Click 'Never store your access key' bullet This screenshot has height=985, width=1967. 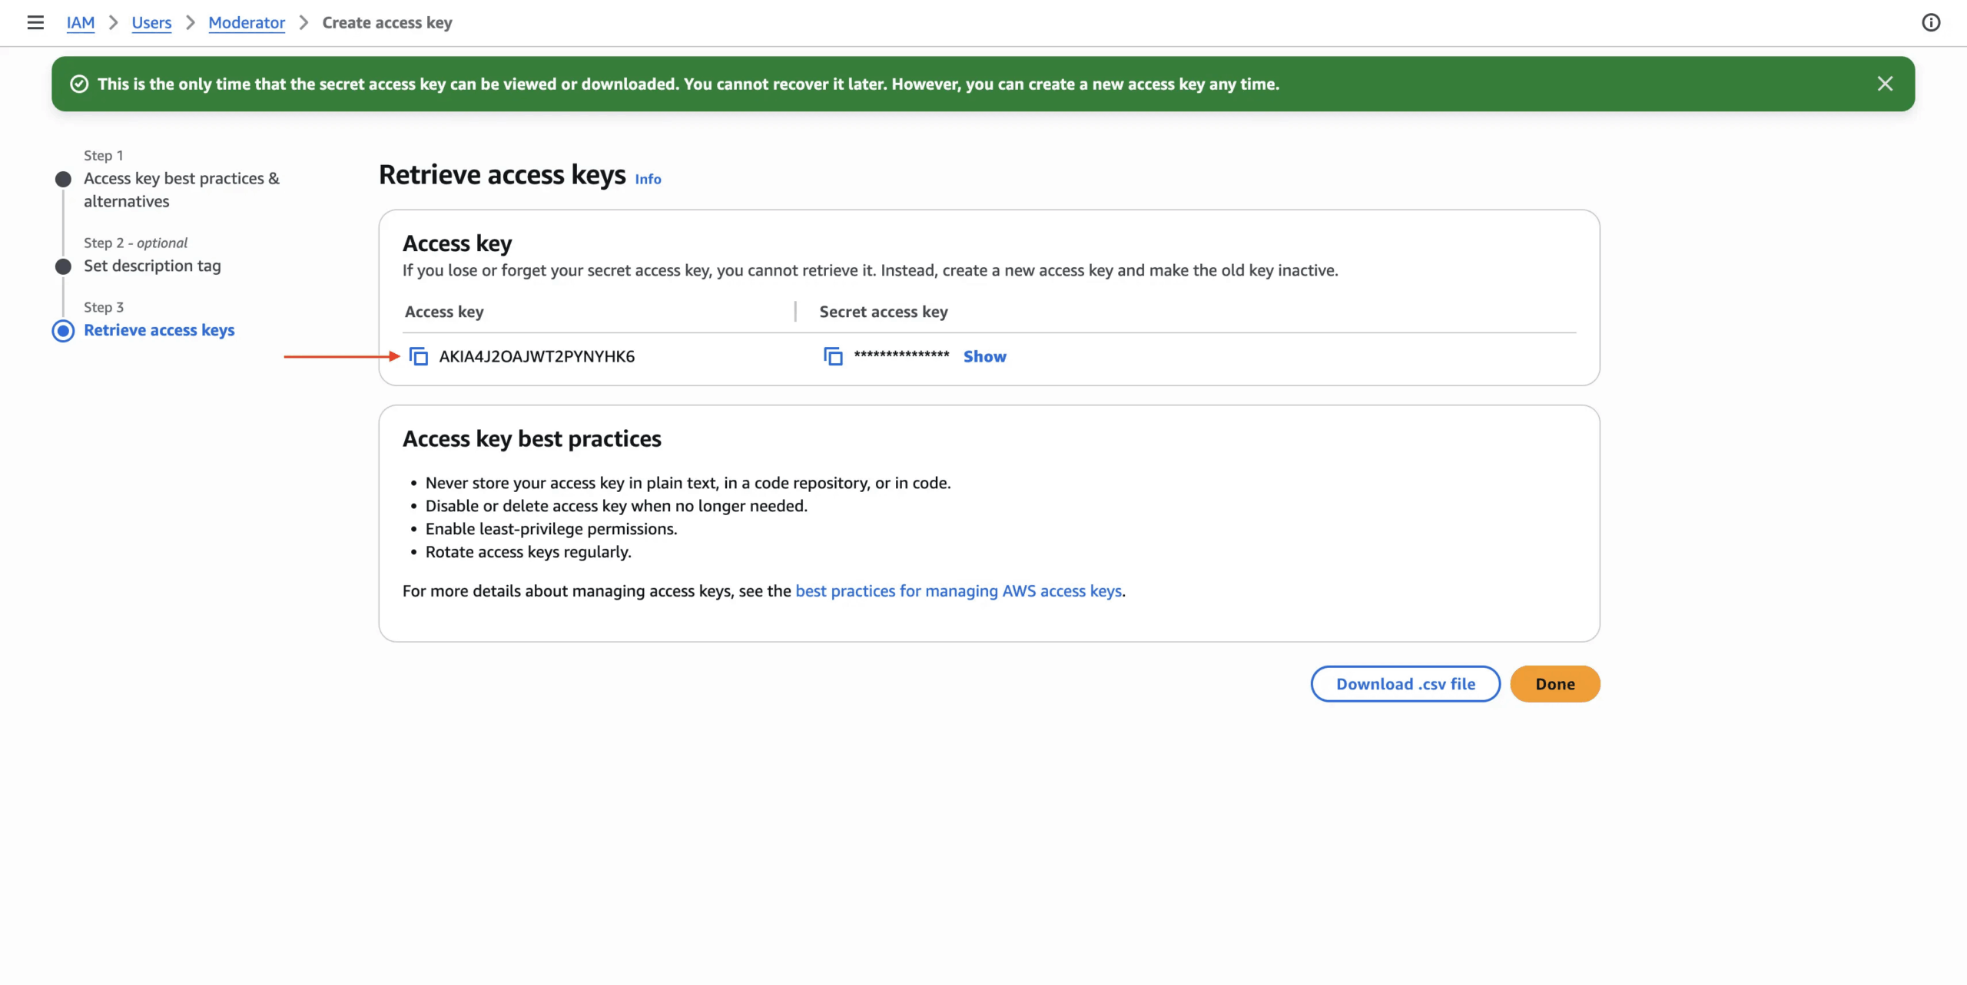click(688, 483)
